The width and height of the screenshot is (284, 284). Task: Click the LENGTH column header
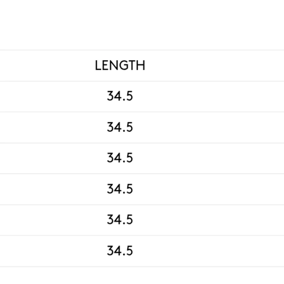pos(120,66)
